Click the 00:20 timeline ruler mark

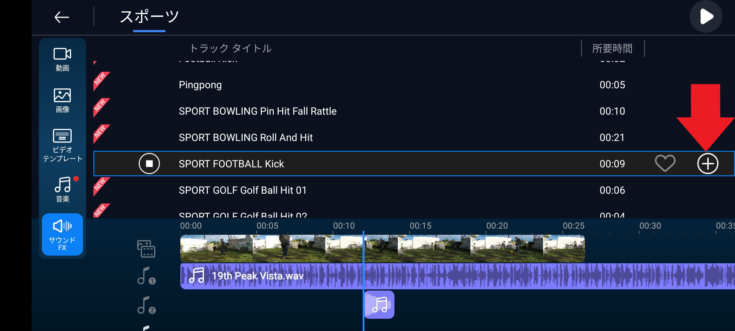coord(497,226)
